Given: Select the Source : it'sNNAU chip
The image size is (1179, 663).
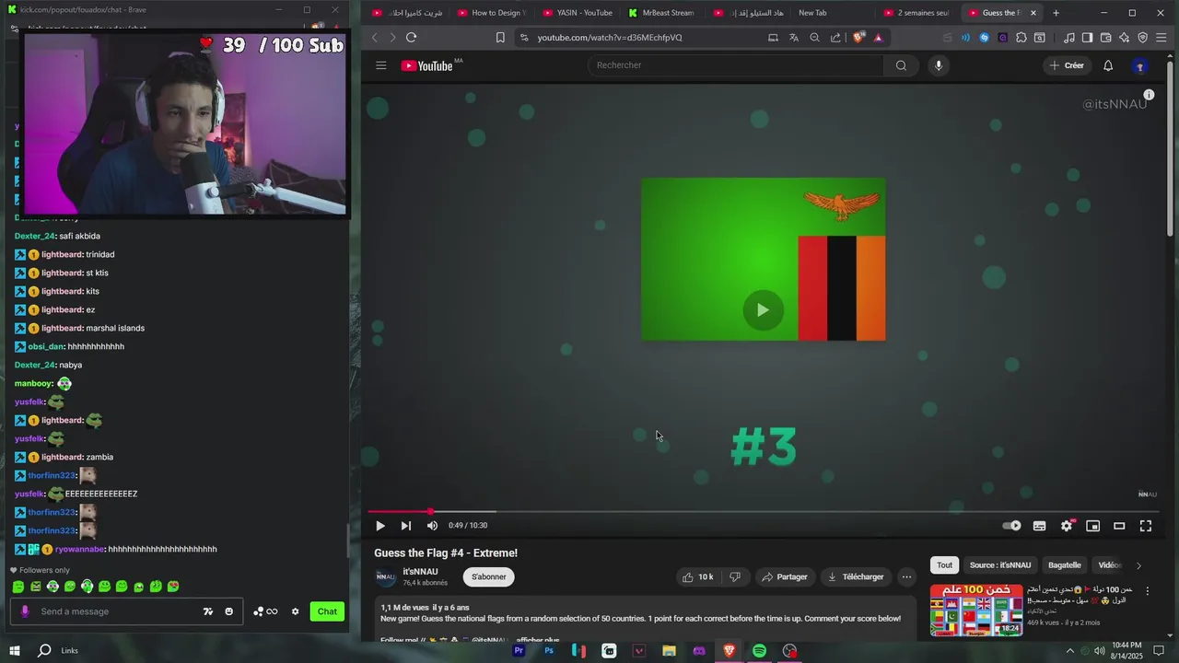Looking at the screenshot, I should click(1000, 565).
